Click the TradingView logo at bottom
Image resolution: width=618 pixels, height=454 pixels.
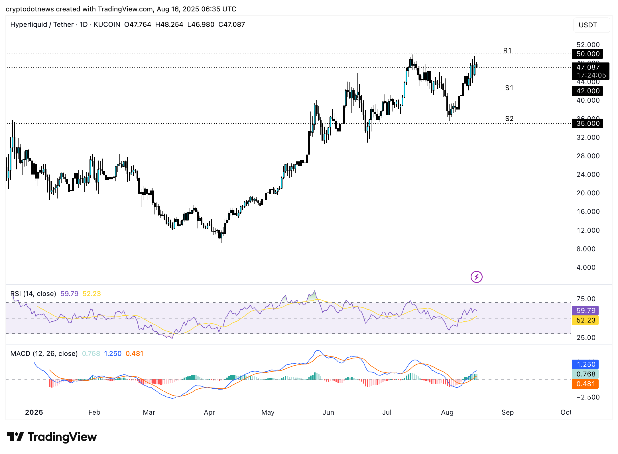[x=52, y=437]
